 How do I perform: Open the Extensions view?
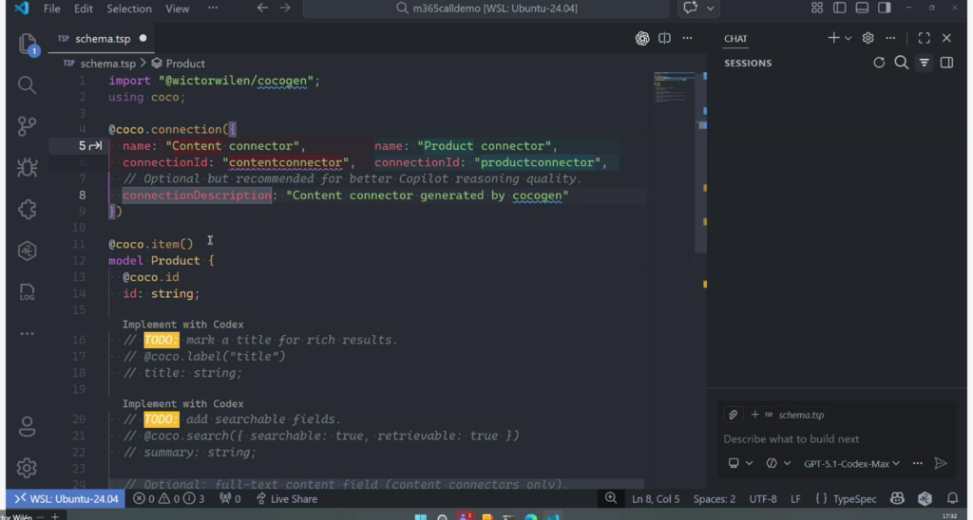[x=27, y=210]
